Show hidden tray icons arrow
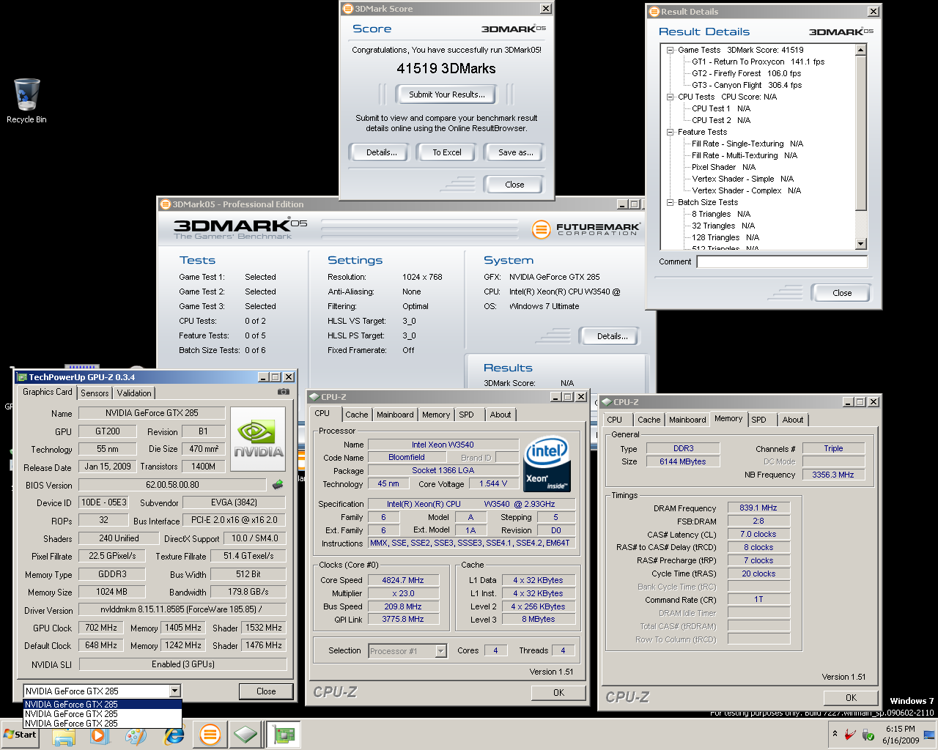938x750 pixels. 835,734
